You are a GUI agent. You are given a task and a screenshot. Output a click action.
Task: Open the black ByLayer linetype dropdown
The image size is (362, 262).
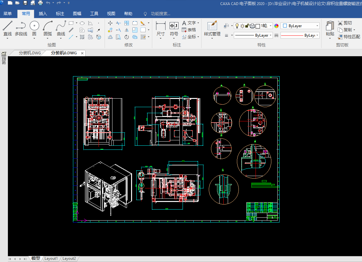tap(271, 35)
